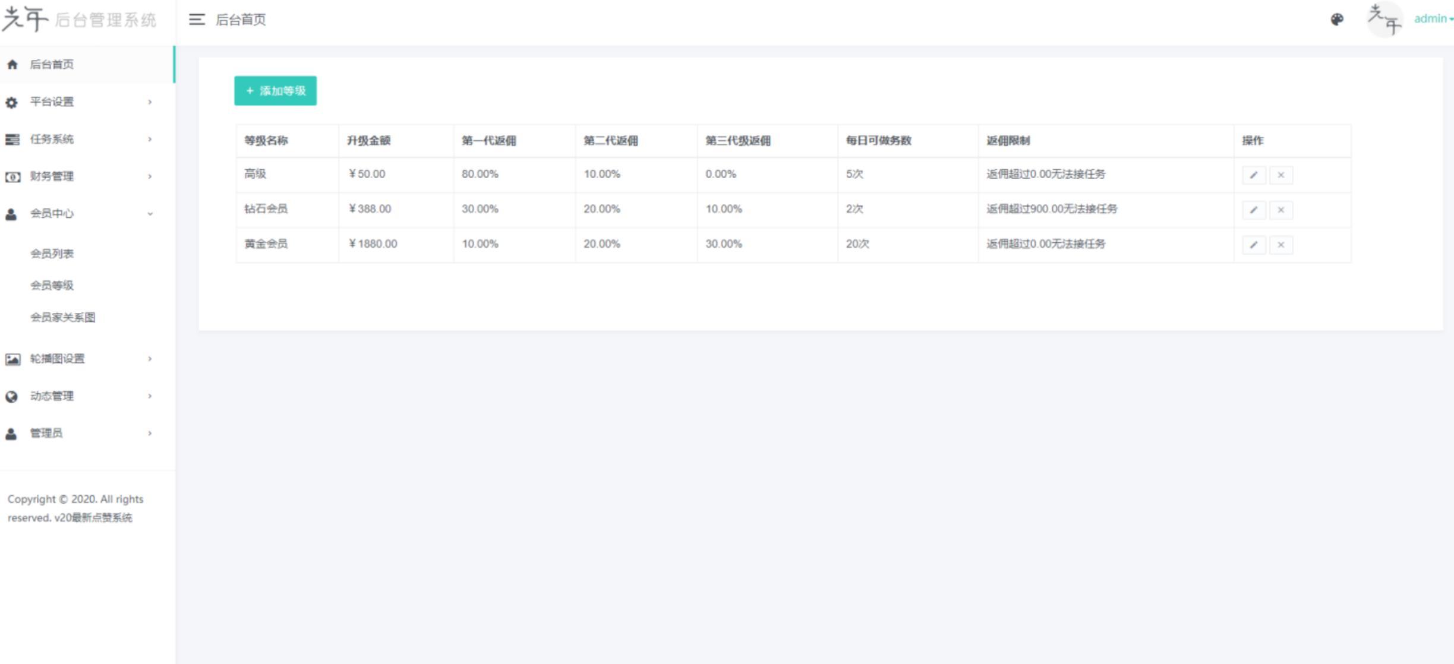
Task: Open the 会员等级 submenu item
Action: (x=52, y=286)
